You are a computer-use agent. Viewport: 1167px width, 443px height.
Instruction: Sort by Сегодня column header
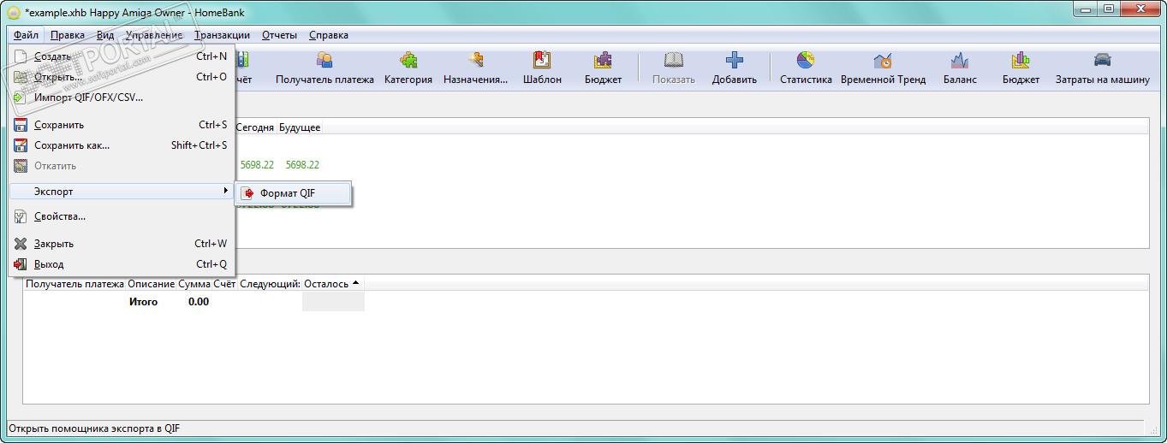point(255,127)
